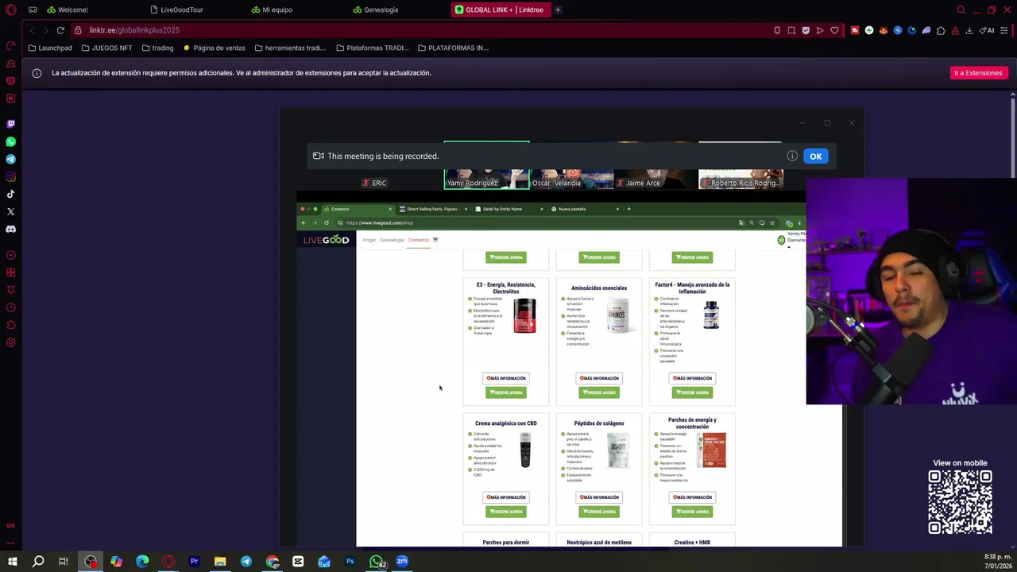Open Windows taskbar search

pyautogui.click(x=38, y=562)
